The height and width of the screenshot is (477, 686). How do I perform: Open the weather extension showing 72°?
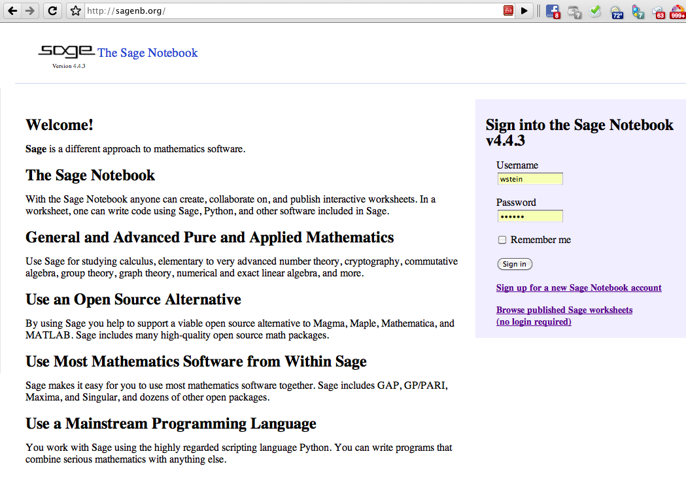(617, 12)
